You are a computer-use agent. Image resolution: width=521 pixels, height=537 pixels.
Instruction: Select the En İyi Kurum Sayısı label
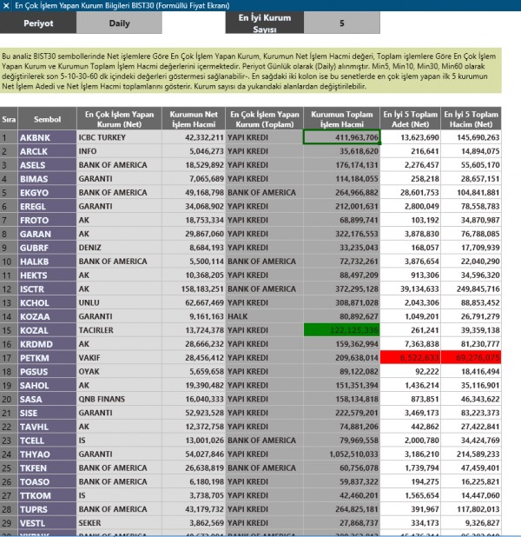pyautogui.click(x=265, y=23)
